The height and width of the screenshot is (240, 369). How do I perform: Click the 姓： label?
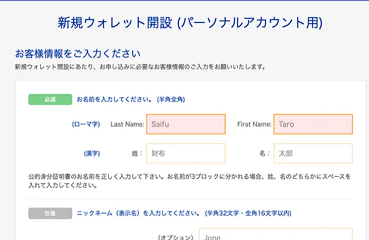[x=137, y=153]
